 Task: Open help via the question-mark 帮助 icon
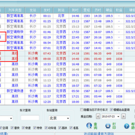click(x=127, y=126)
